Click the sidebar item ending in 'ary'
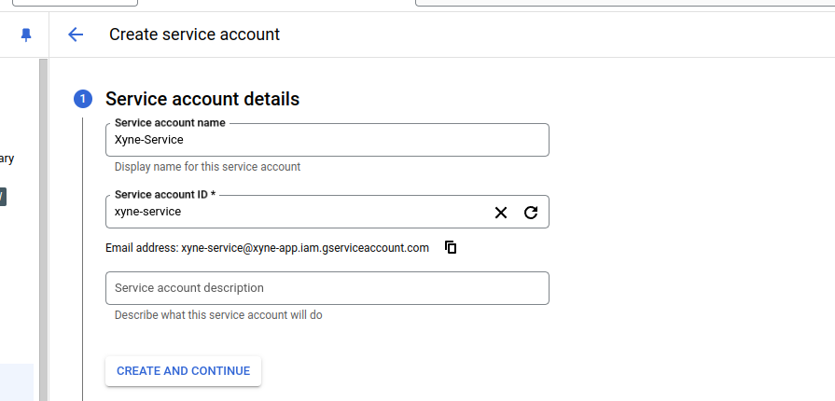This screenshot has height=401, width=835. (7, 159)
